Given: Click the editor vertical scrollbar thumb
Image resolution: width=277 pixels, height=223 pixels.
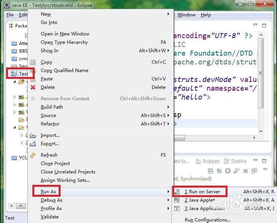Looking at the screenshot, I should [x=261, y=73].
